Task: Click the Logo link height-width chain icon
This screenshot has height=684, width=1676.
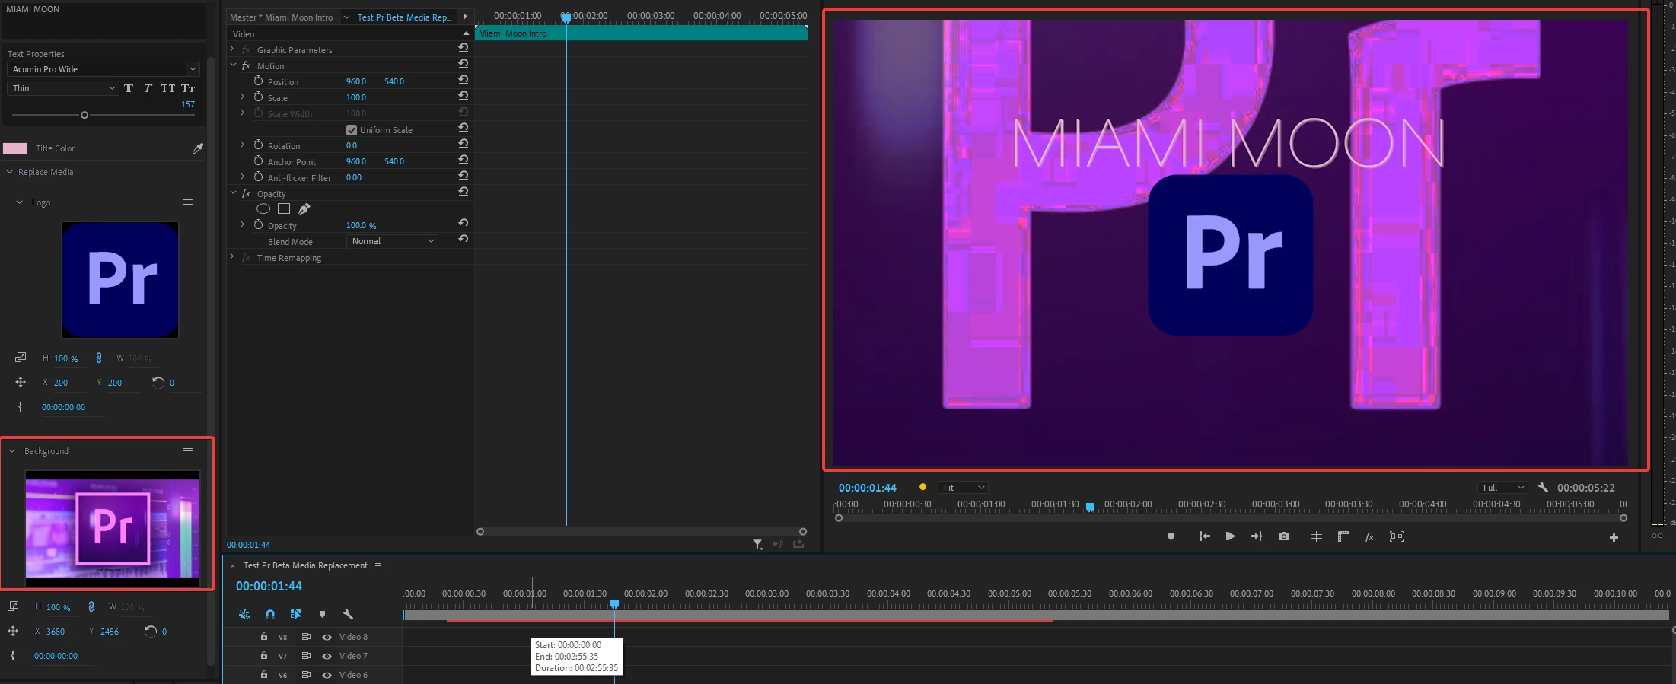Action: click(98, 358)
